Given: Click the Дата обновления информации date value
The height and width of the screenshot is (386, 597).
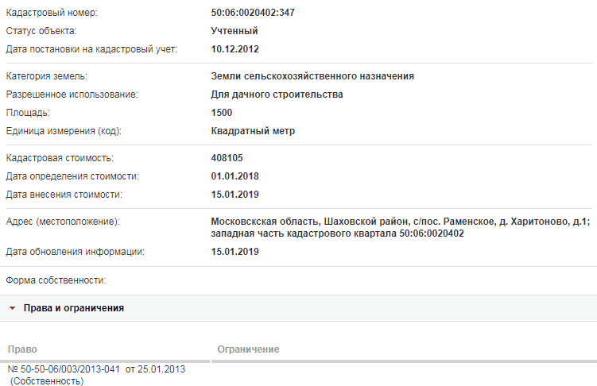Looking at the screenshot, I should coord(235,251).
